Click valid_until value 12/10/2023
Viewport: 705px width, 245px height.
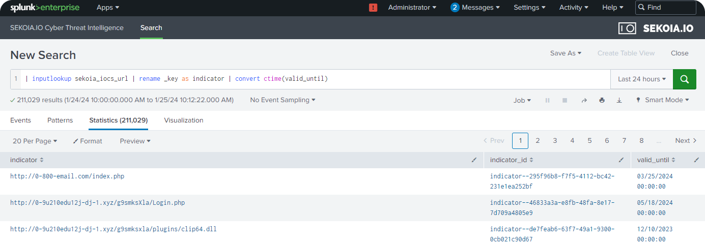click(655, 234)
